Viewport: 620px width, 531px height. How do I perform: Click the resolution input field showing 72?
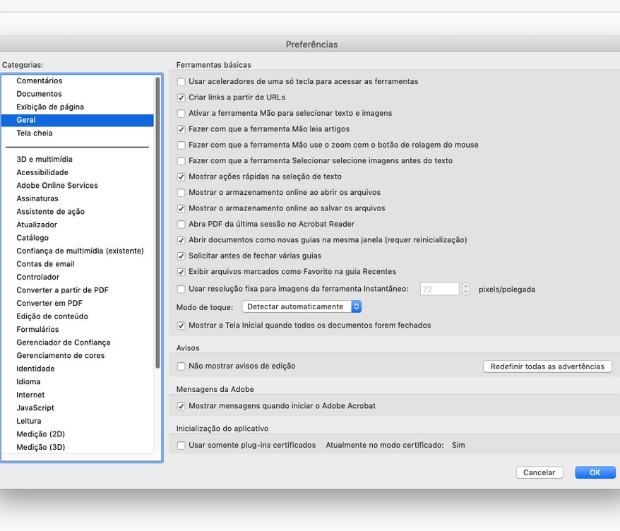click(441, 289)
